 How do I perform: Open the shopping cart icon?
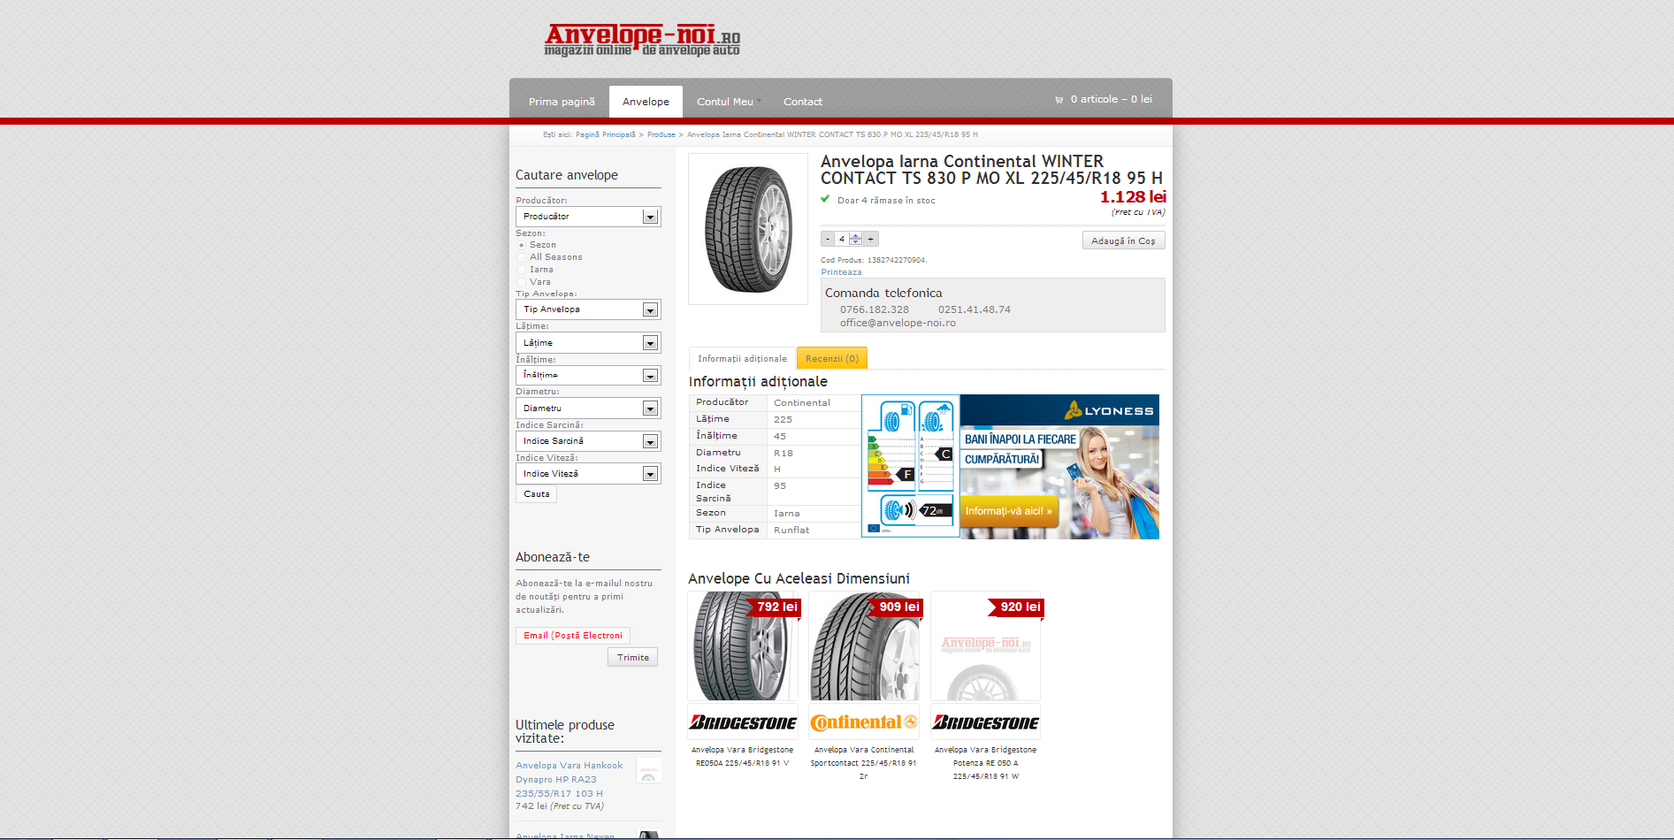pyautogui.click(x=1059, y=100)
